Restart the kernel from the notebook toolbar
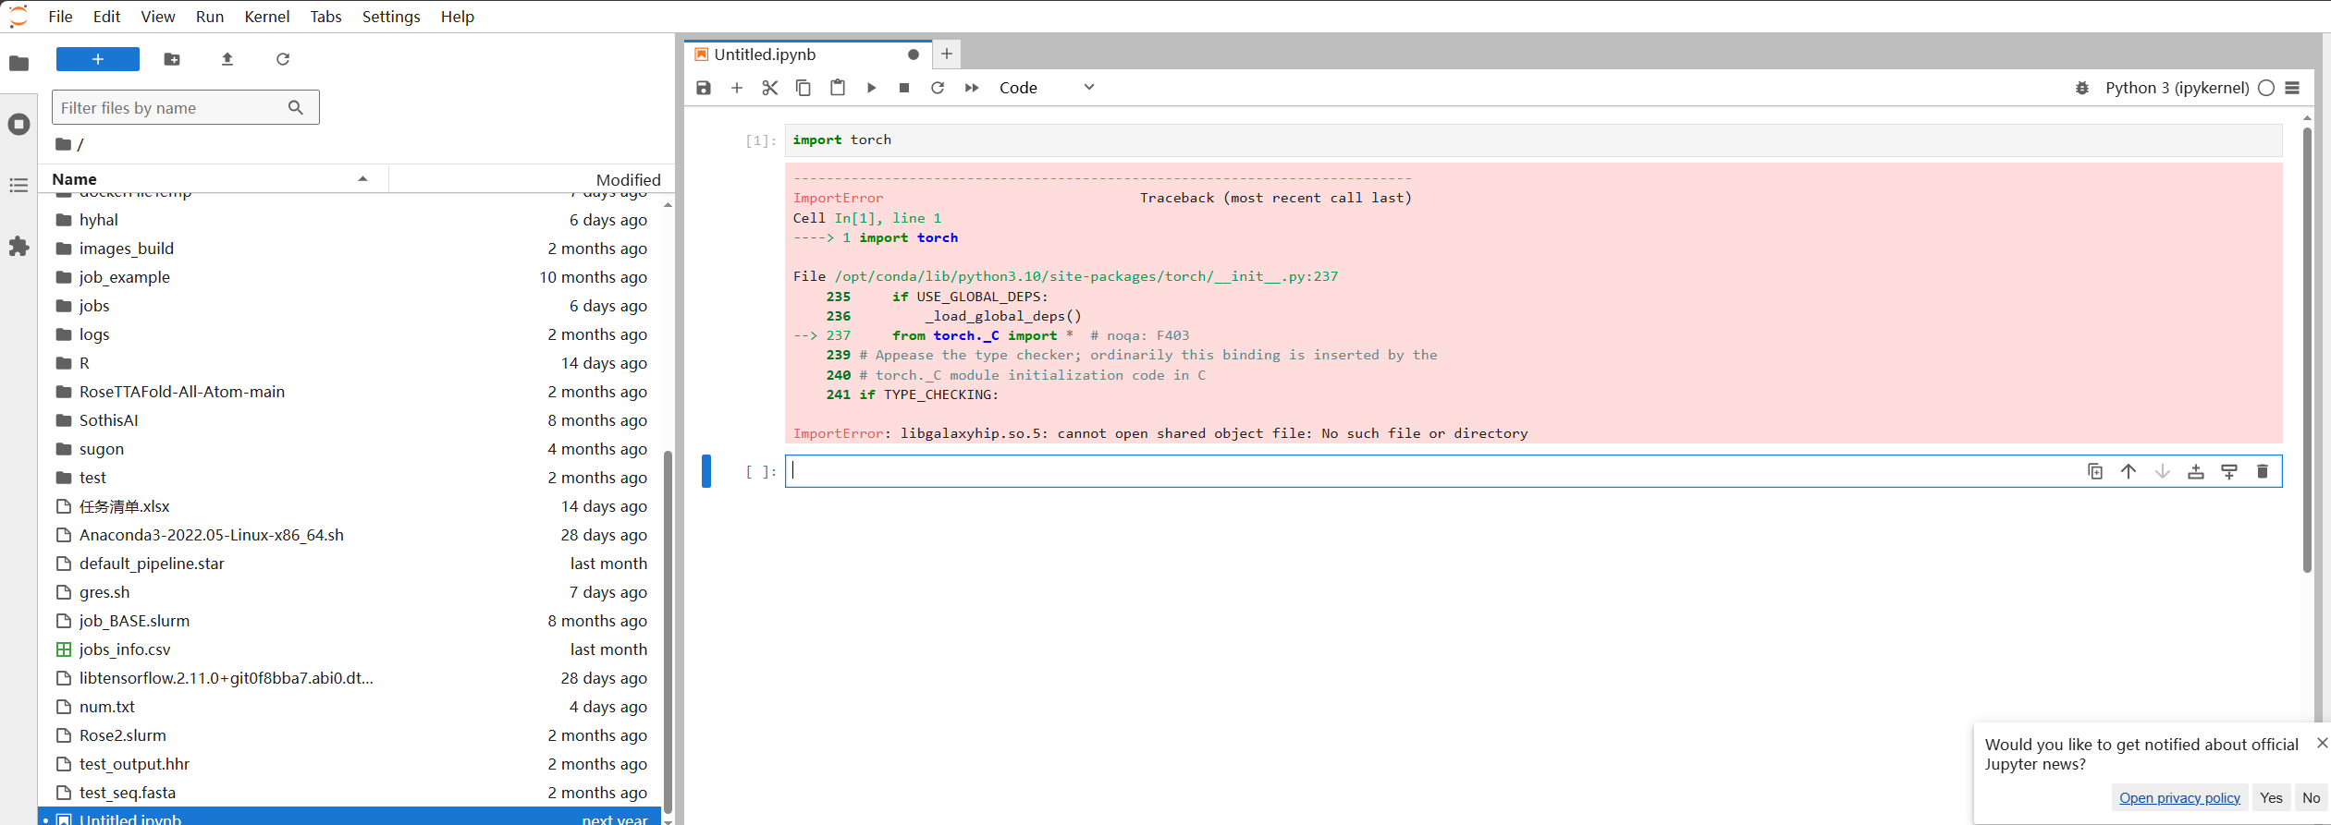 pos(938,88)
